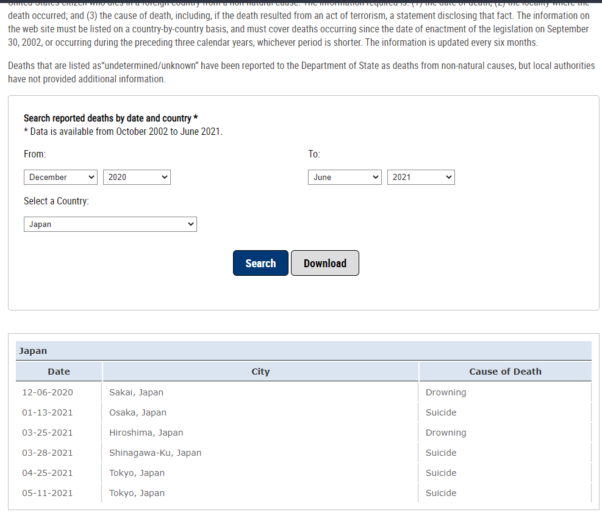602x518 pixels.
Task: Open the From year dropdown showing 2020
Action: [x=137, y=177]
